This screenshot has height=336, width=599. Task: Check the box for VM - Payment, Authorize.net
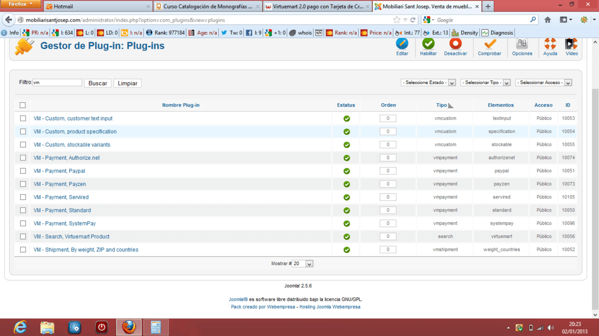pyautogui.click(x=23, y=158)
